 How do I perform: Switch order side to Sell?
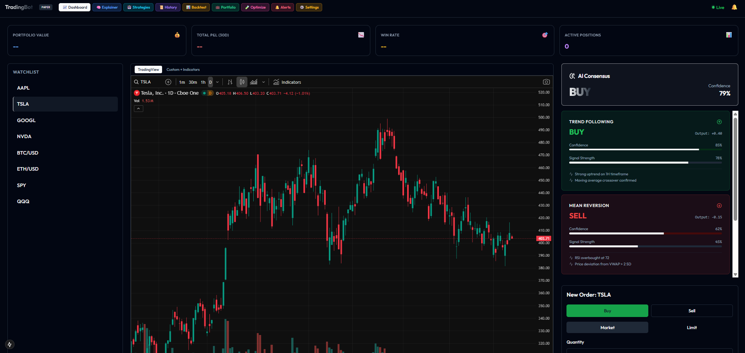(691, 310)
